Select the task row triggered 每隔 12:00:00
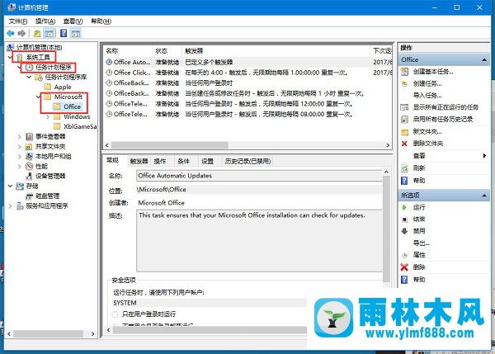 point(247,104)
